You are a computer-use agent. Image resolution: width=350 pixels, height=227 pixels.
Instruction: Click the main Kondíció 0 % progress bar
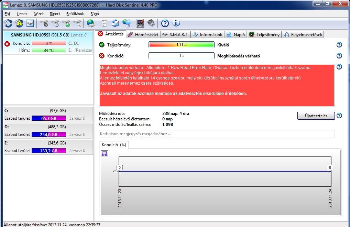point(182,56)
